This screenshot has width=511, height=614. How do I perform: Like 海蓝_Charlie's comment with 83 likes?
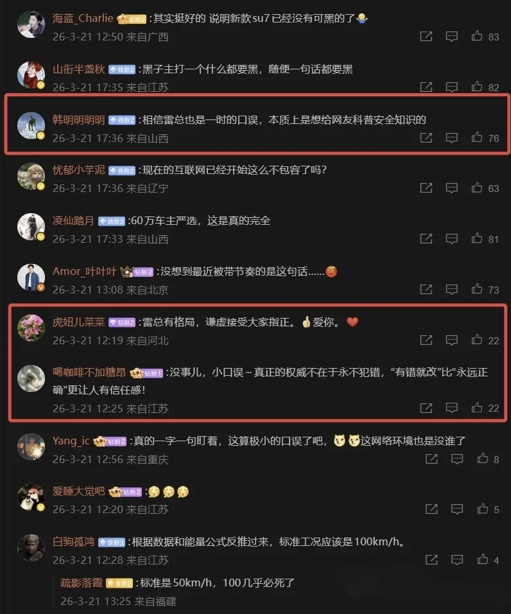coord(476,36)
